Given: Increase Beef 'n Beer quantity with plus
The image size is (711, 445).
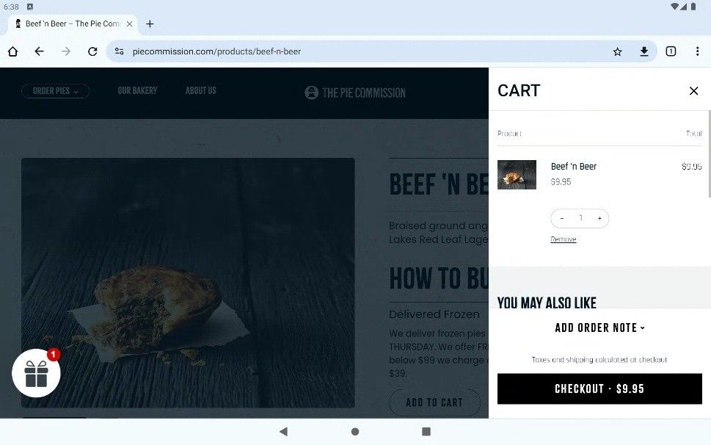Looking at the screenshot, I should (599, 218).
